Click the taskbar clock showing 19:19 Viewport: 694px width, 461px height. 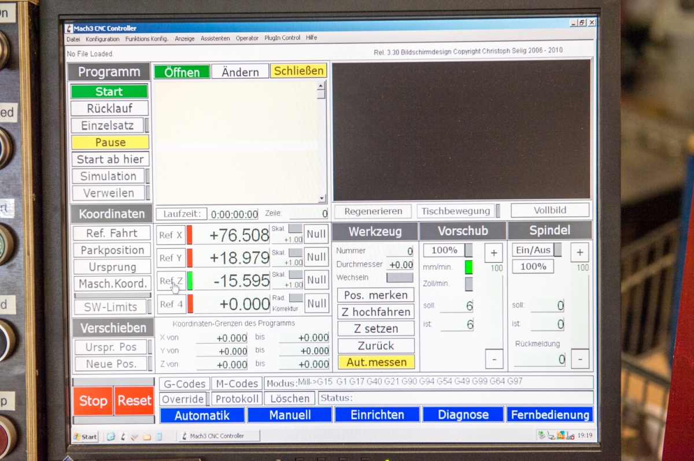pos(585,435)
